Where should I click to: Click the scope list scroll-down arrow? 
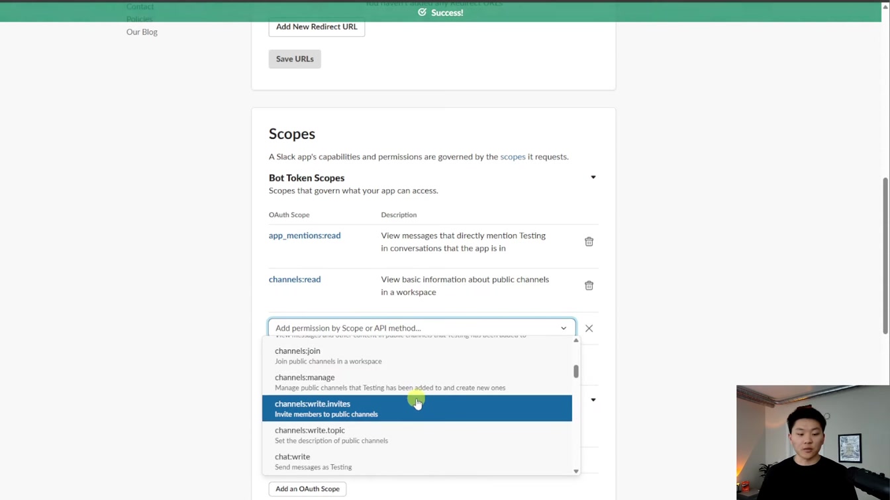pos(576,472)
